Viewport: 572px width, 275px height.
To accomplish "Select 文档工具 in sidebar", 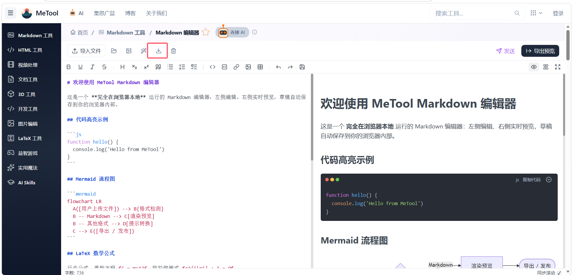I will [31, 79].
